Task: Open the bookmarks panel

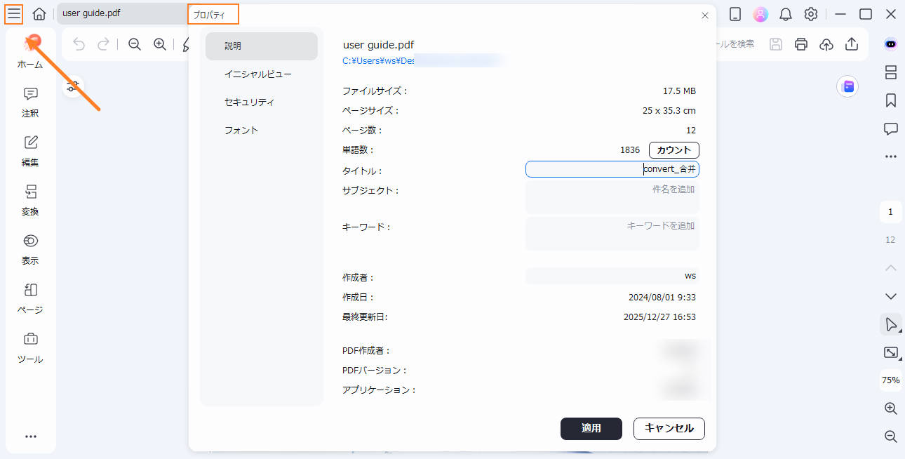Action: [891, 100]
